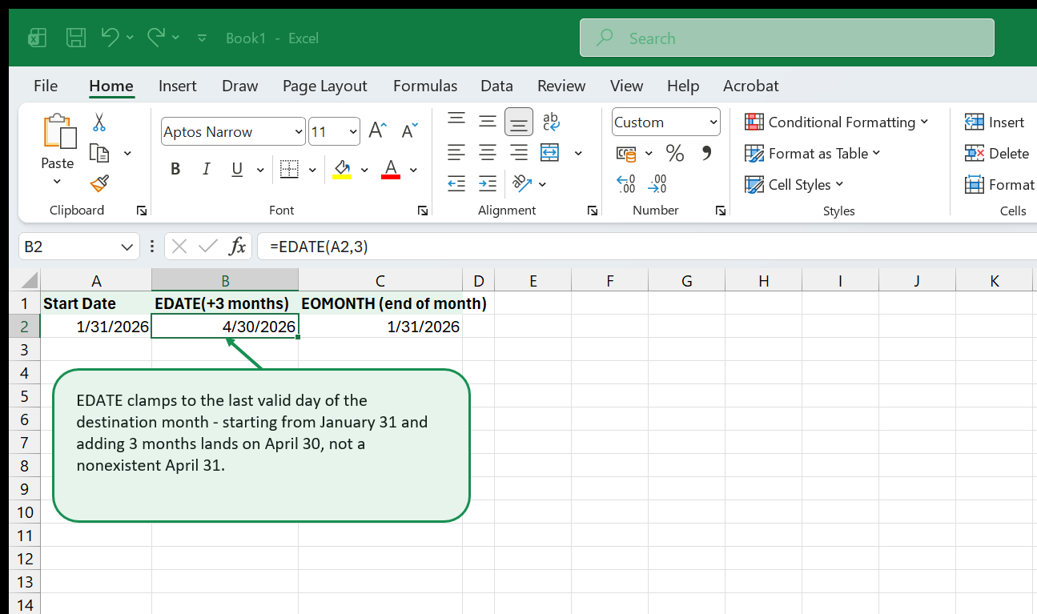Toggle Bold formatting
1037x614 pixels.
[175, 169]
